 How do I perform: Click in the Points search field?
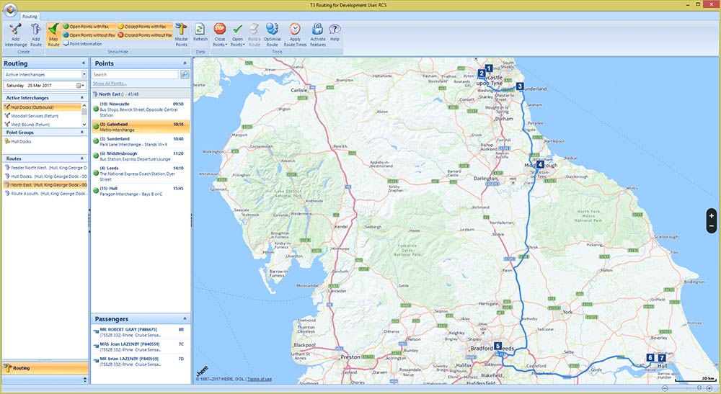coord(136,74)
